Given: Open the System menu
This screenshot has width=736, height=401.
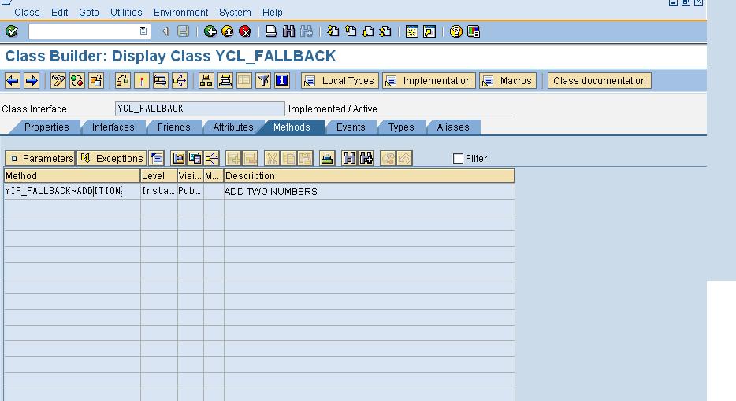Looking at the screenshot, I should coord(235,12).
